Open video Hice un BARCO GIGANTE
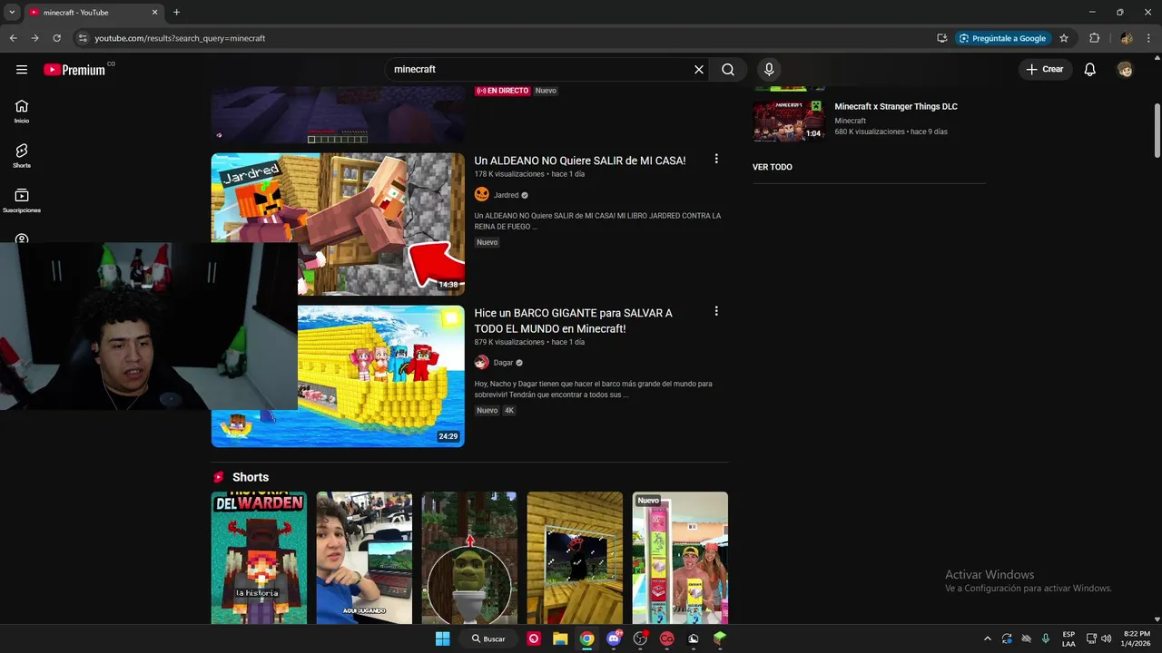This screenshot has width=1162, height=653. (573, 321)
